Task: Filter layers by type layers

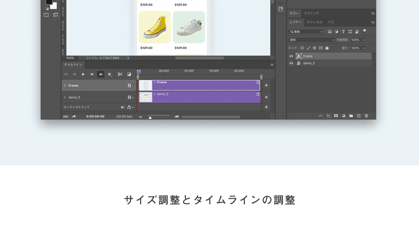Action: click(x=343, y=32)
